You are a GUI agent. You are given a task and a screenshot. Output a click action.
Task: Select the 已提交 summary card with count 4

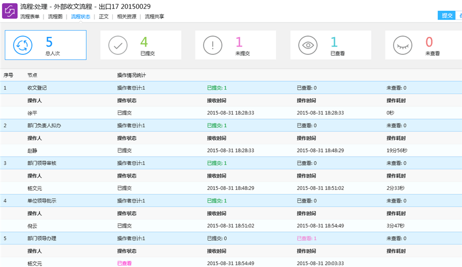click(141, 46)
